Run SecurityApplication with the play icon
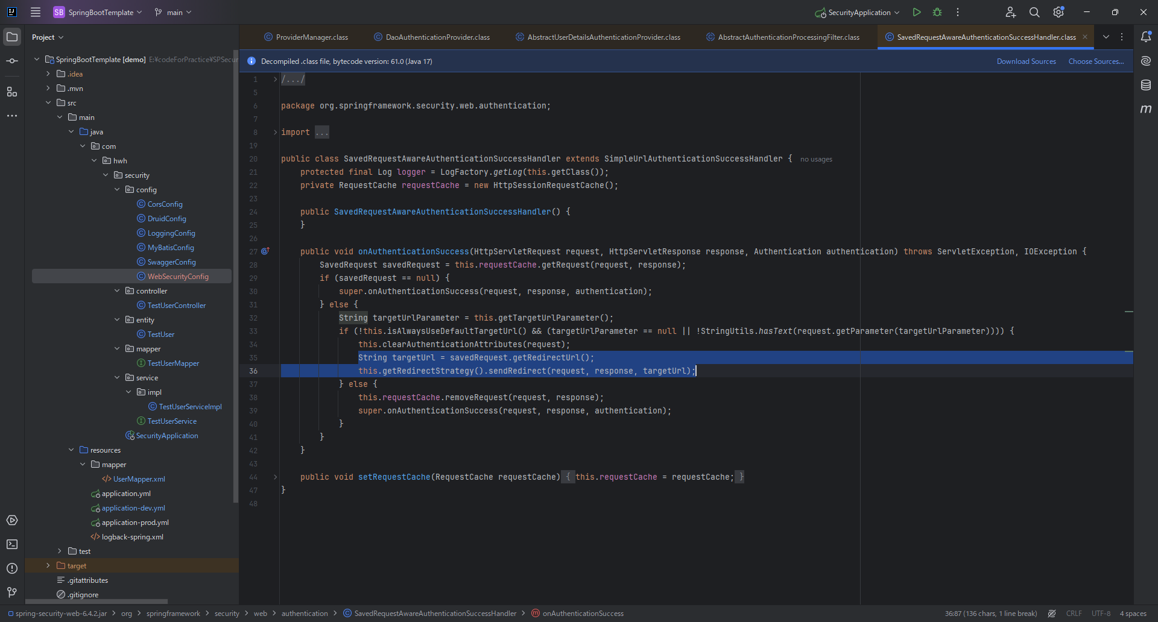This screenshot has height=622, width=1158. point(917,12)
